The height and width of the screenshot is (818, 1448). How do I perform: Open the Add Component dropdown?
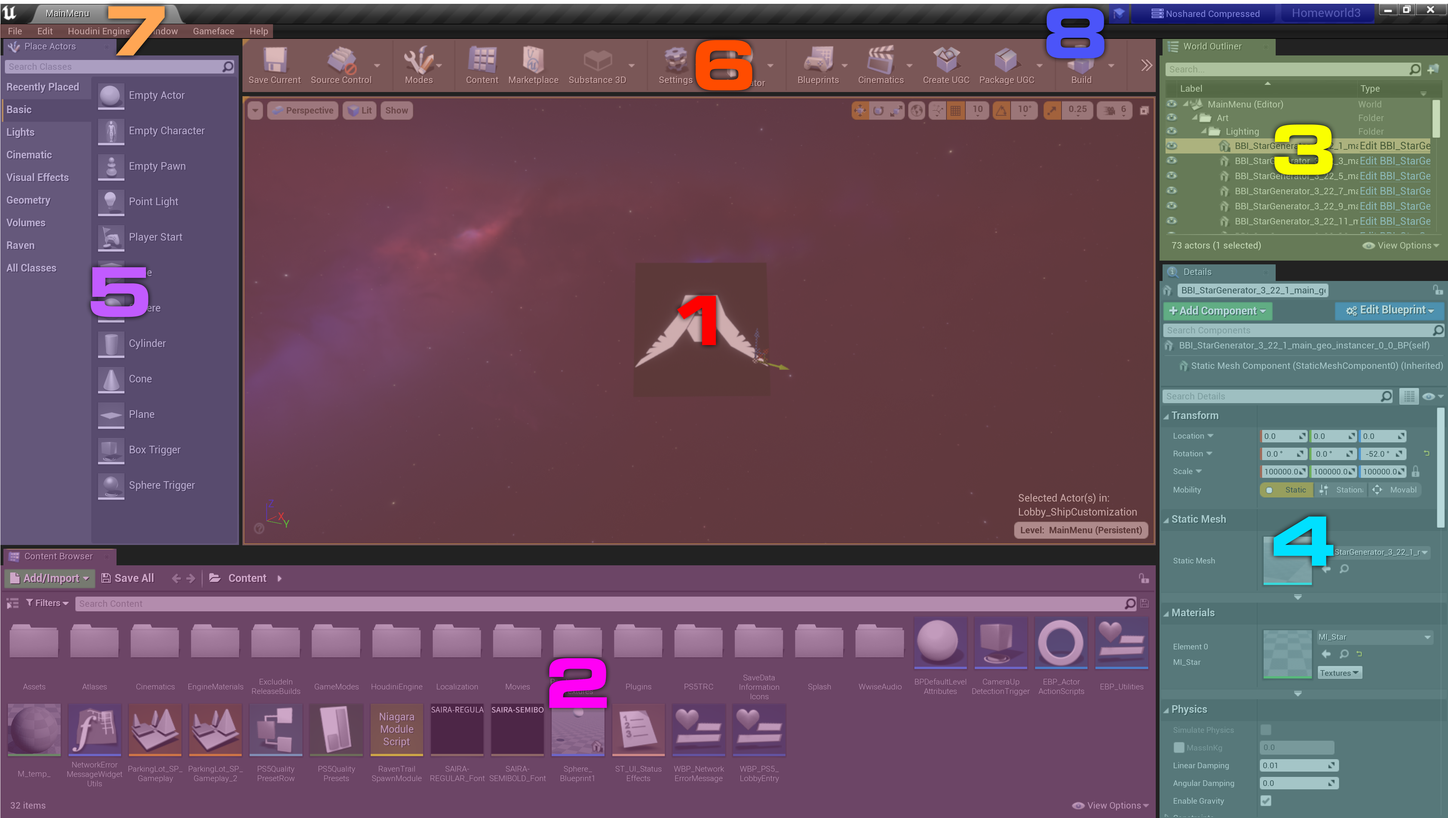coord(1217,311)
